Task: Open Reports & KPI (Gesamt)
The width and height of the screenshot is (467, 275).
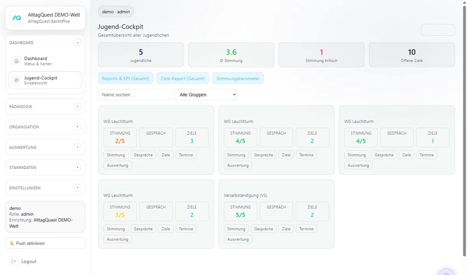Action: pyautogui.click(x=126, y=78)
